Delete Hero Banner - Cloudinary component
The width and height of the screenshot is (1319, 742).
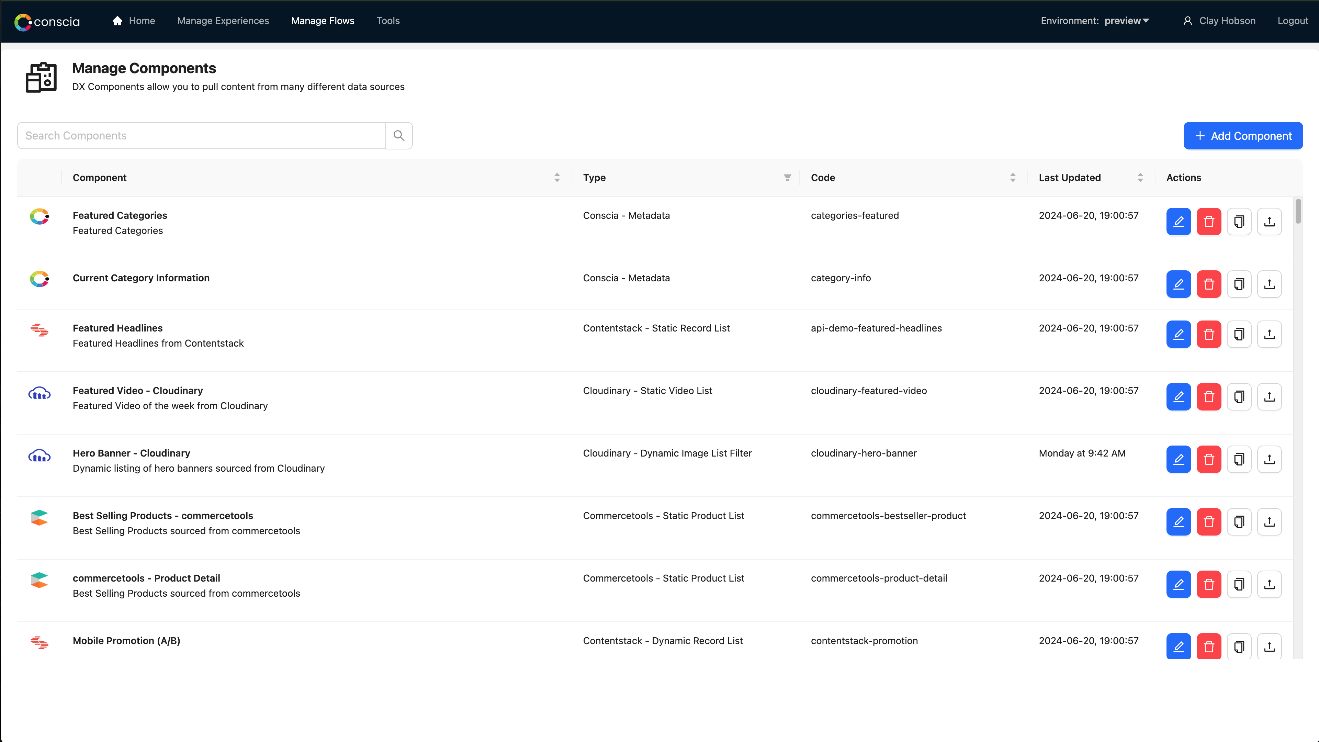pyautogui.click(x=1208, y=459)
